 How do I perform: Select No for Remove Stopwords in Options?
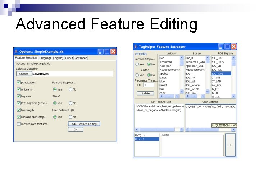pyautogui.click(x=71, y=89)
